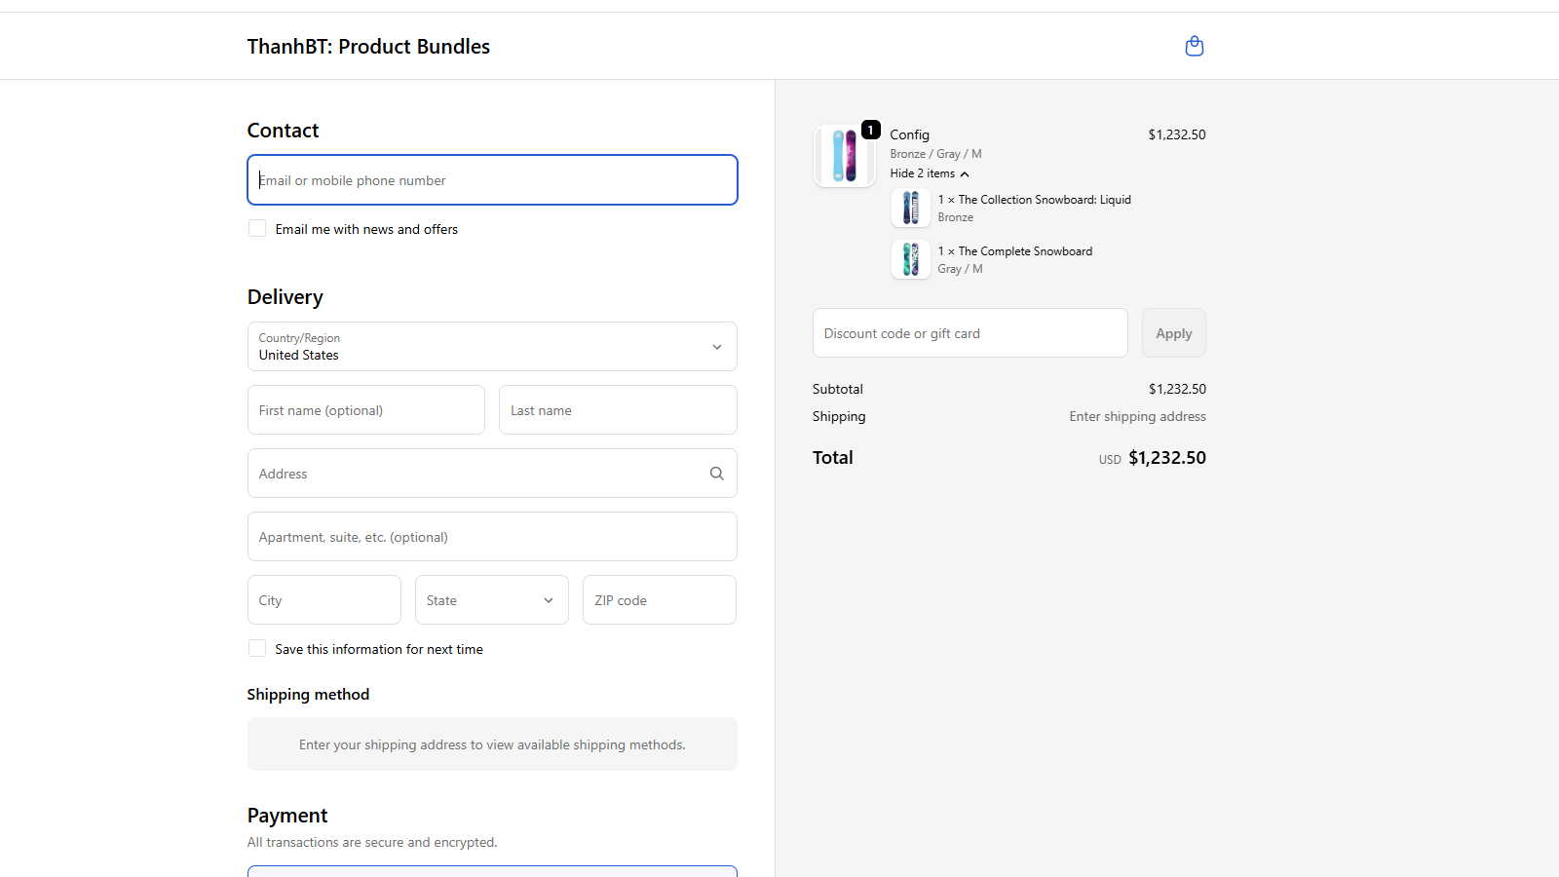The height and width of the screenshot is (877, 1559).
Task: Click the State field dropdown arrow
Action: (549, 600)
